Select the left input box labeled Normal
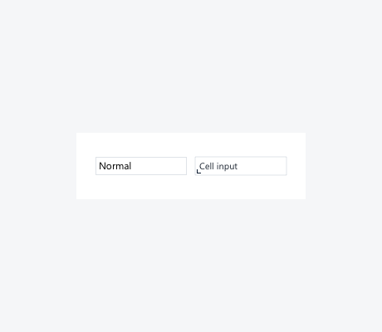The height and width of the screenshot is (332, 382). point(141,166)
